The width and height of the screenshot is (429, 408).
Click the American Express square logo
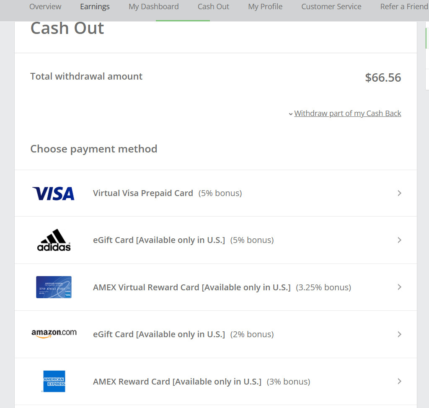[54, 381]
